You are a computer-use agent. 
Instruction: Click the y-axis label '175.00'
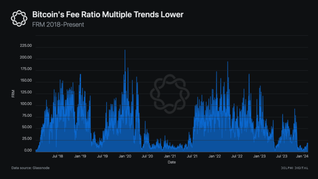point(26,69)
